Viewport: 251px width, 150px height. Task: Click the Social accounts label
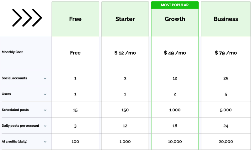[x=14, y=78]
